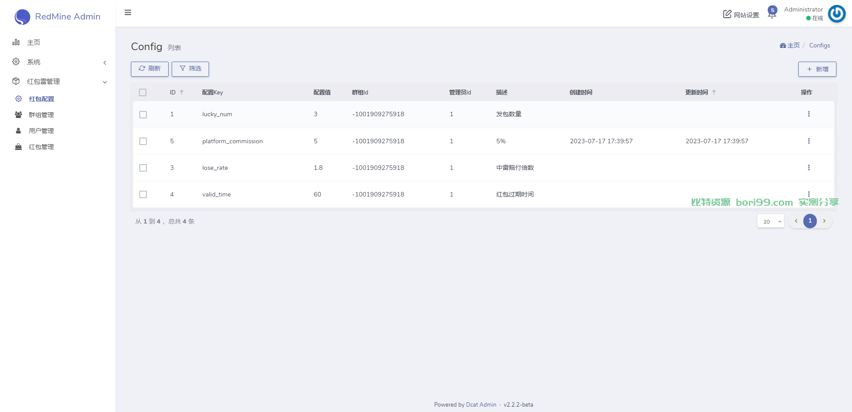This screenshot has height=412, width=852.
Task: Select the 红包配置 submenu item
Action: tap(58, 99)
